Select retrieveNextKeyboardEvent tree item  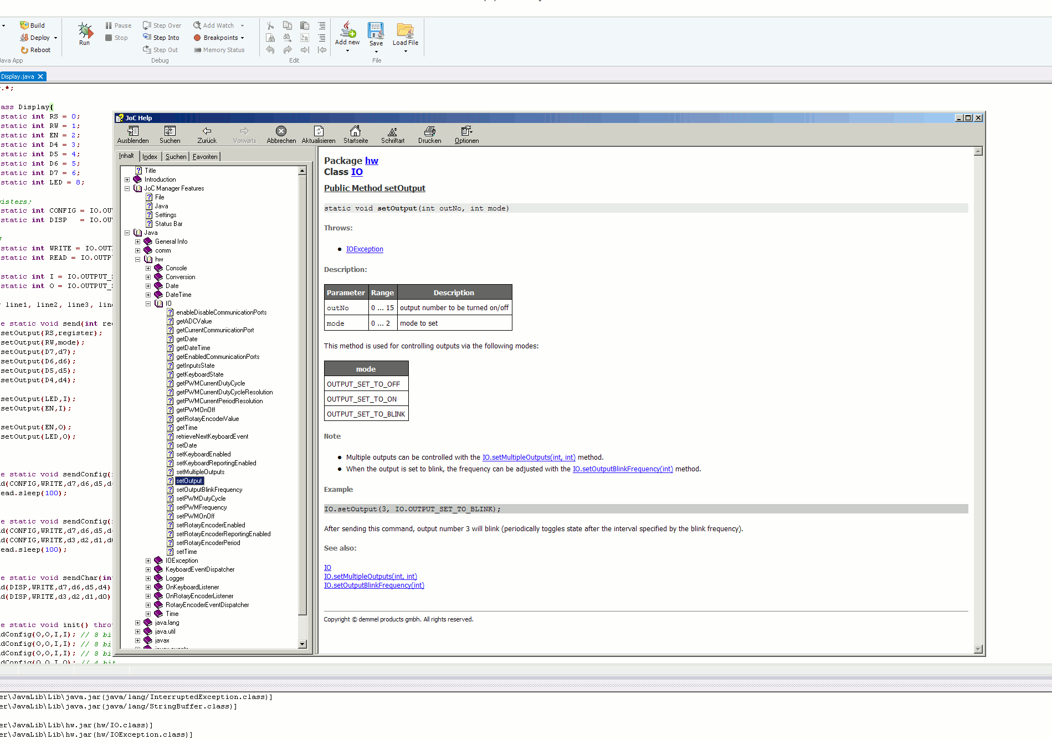(x=212, y=436)
